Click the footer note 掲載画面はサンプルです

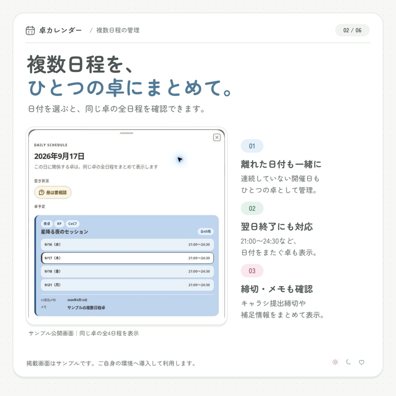pyautogui.click(x=59, y=364)
